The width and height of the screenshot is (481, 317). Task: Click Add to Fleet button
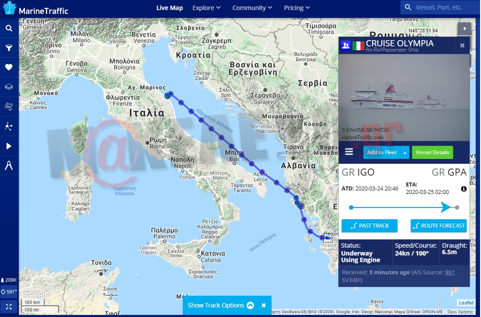click(x=382, y=152)
